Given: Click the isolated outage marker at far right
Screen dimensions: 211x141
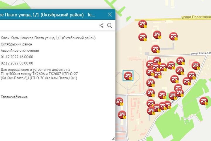Looking at the screenshot, I should point(203,101).
